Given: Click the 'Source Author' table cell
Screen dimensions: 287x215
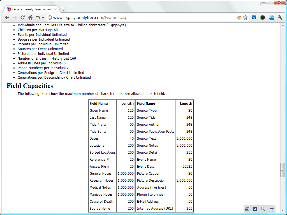Looking at the screenshot, I should (156, 124).
